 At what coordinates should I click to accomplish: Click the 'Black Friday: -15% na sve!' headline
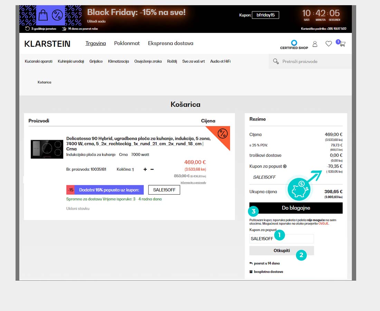136,12
